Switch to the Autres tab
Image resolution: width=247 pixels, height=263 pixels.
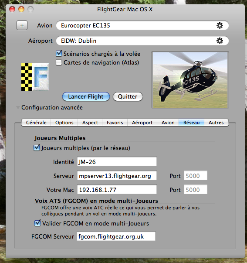(x=216, y=123)
